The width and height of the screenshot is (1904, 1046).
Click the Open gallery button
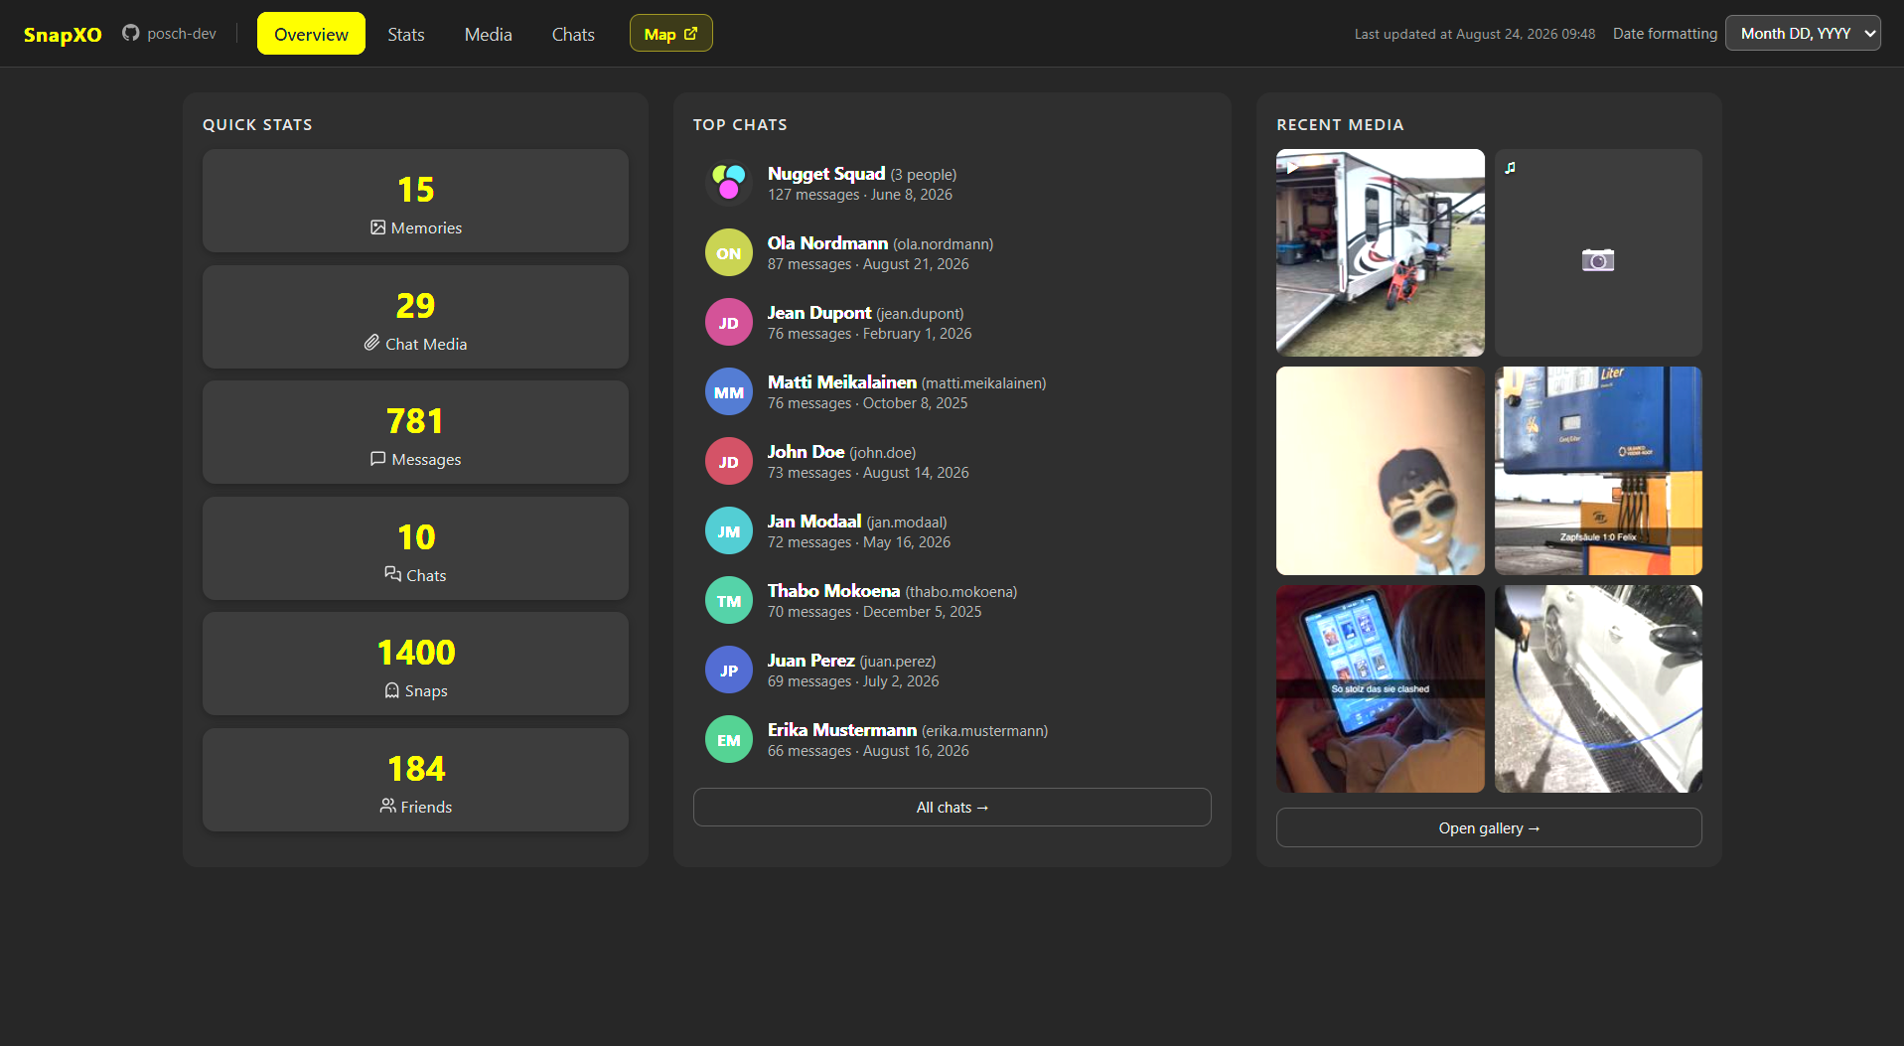(1489, 827)
